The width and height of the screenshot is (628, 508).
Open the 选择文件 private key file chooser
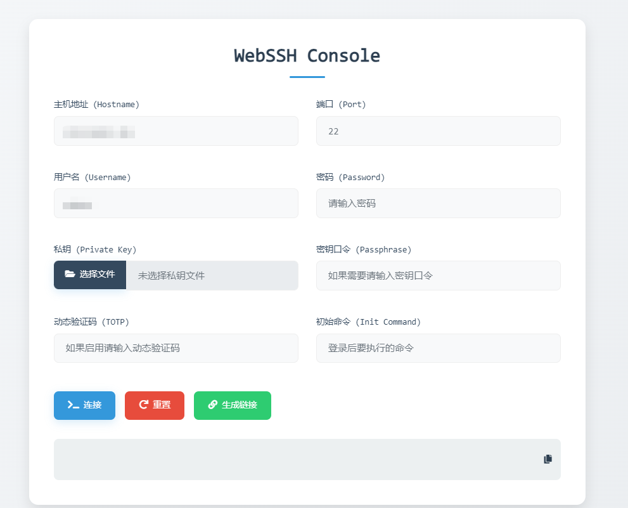pyautogui.click(x=90, y=275)
